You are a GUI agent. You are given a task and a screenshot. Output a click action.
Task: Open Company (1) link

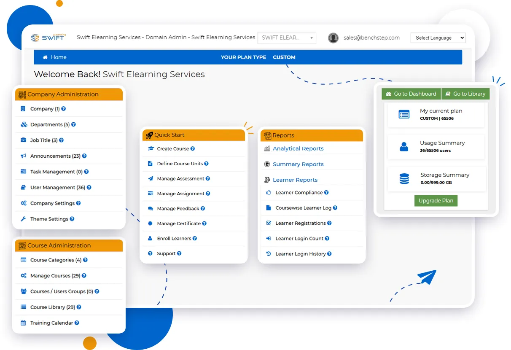click(45, 109)
